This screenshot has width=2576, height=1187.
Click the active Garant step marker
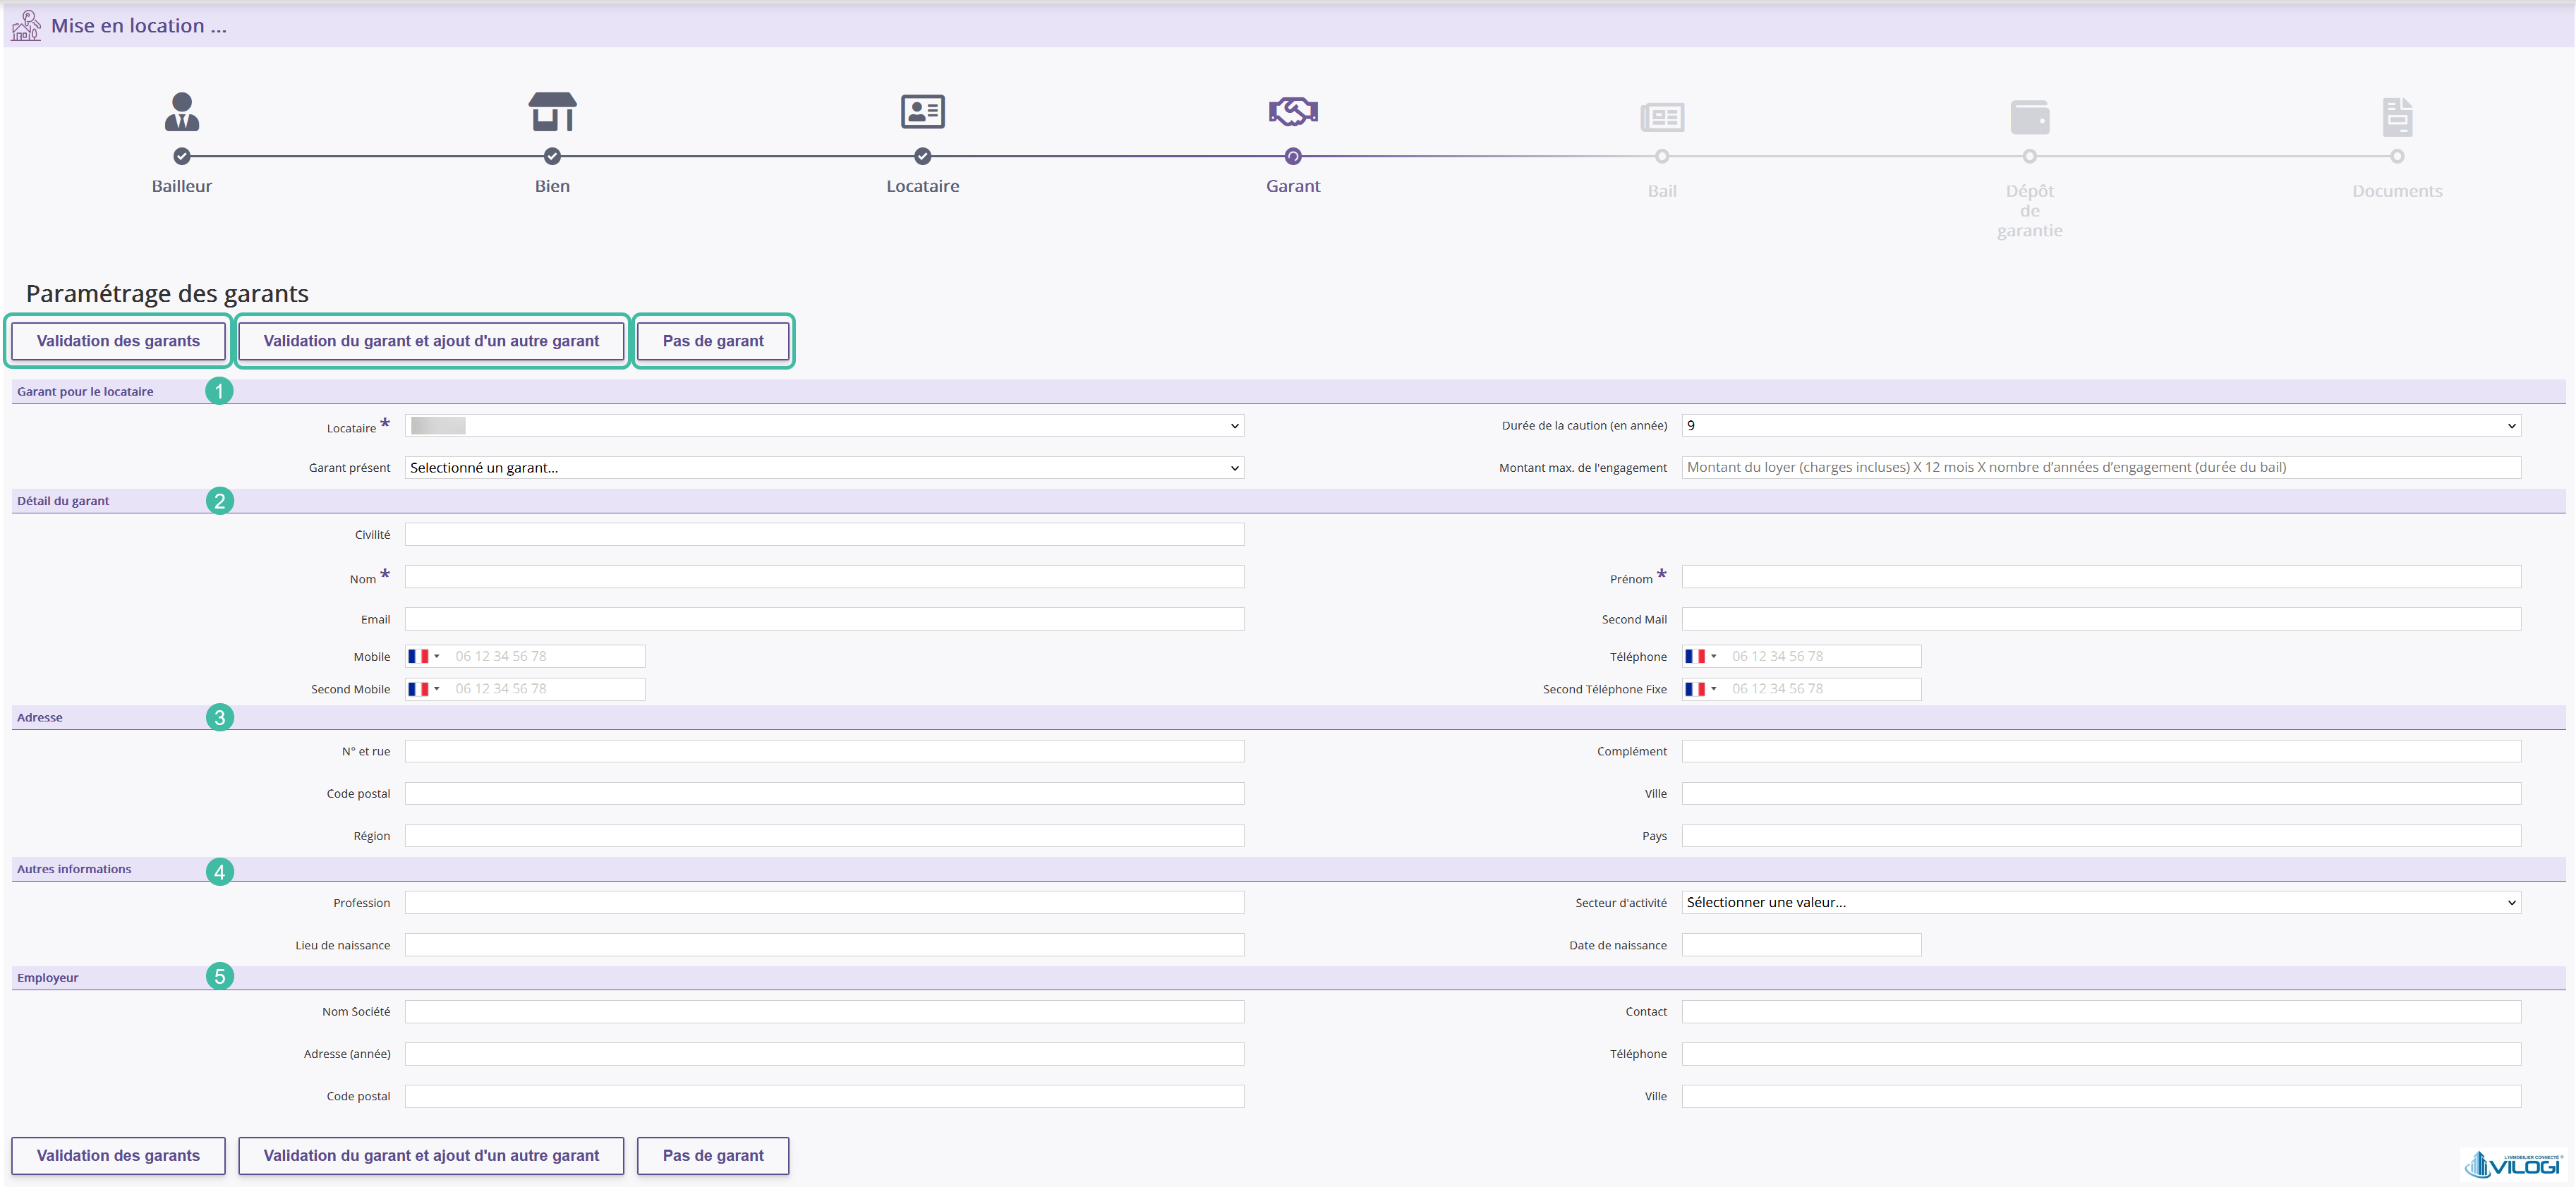[1293, 156]
